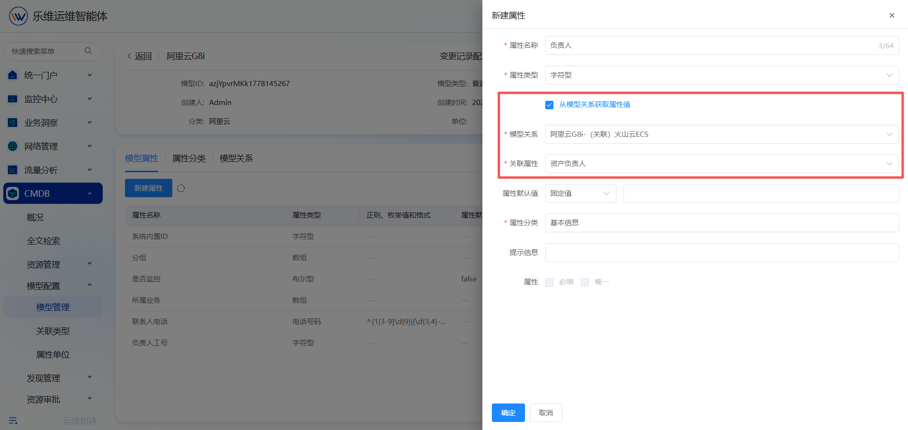Uncheck 从模型关系获取属性值 checkbox
The height and width of the screenshot is (430, 908).
[x=549, y=105]
